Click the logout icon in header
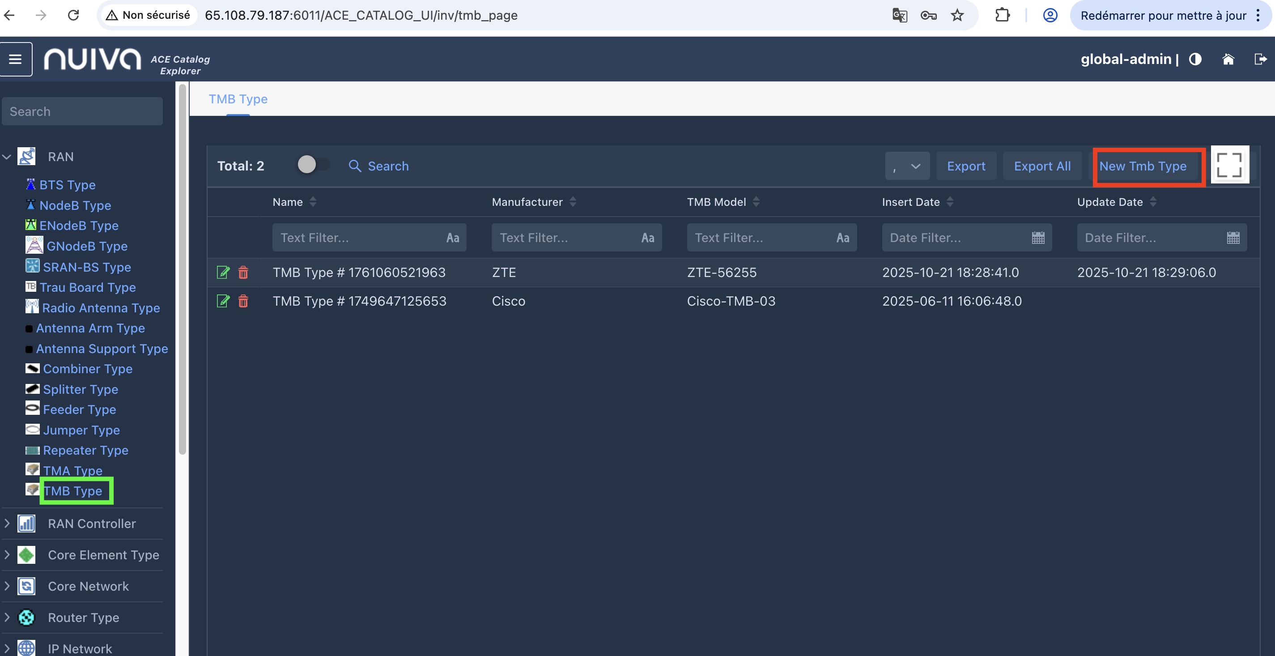This screenshot has width=1275, height=656. 1260,60
